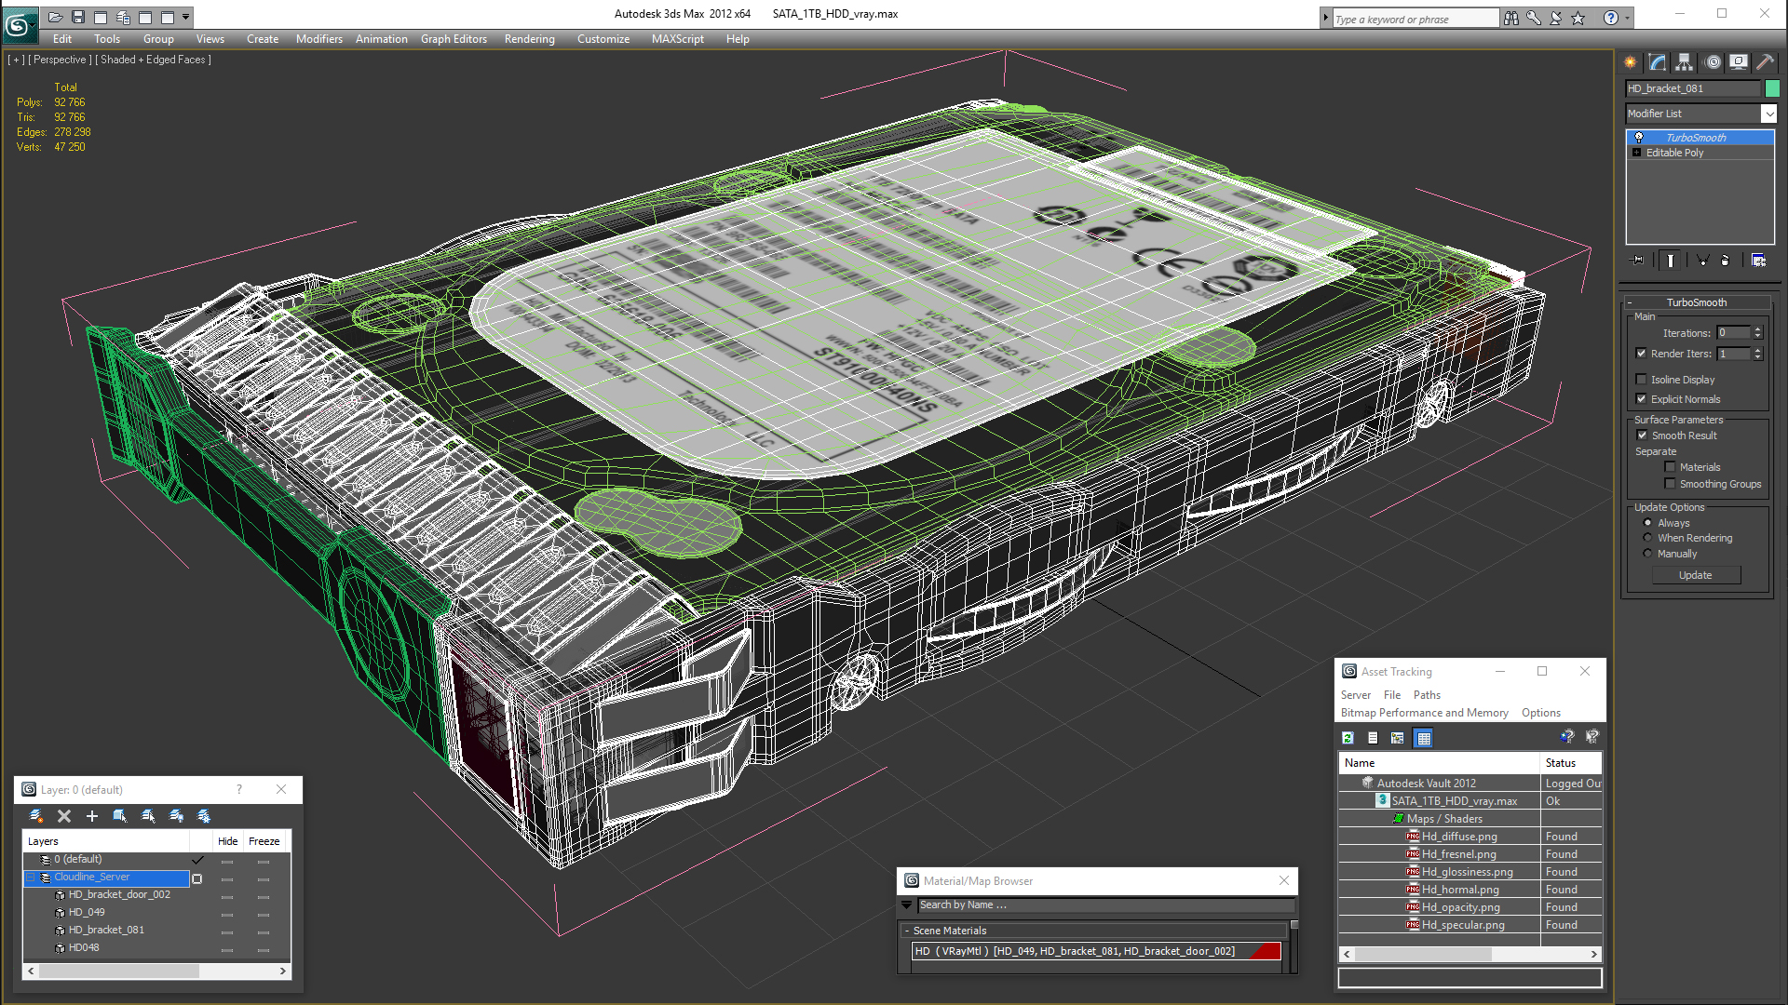Open the Motion command panel
The width and height of the screenshot is (1788, 1005).
(x=1713, y=62)
